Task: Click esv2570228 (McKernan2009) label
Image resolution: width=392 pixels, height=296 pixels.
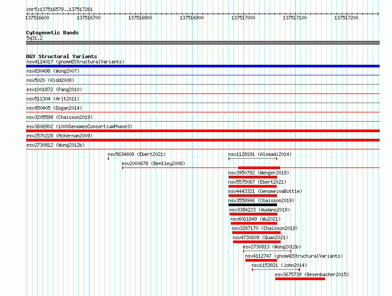Action: (x=59, y=136)
